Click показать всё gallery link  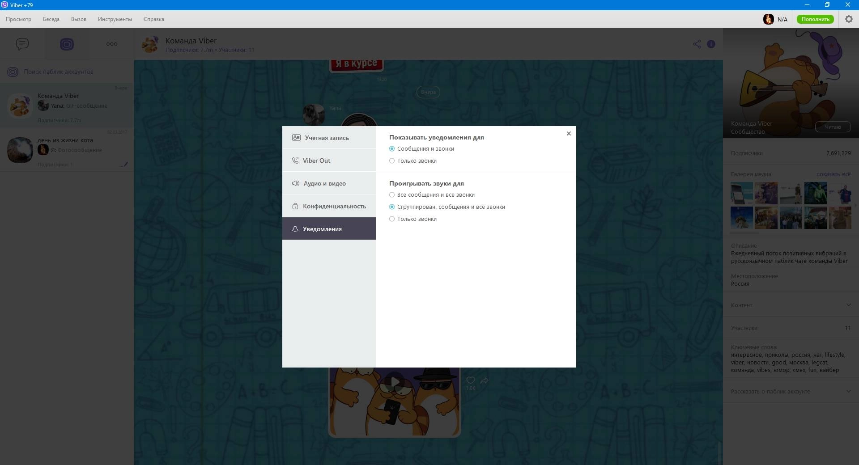(833, 174)
